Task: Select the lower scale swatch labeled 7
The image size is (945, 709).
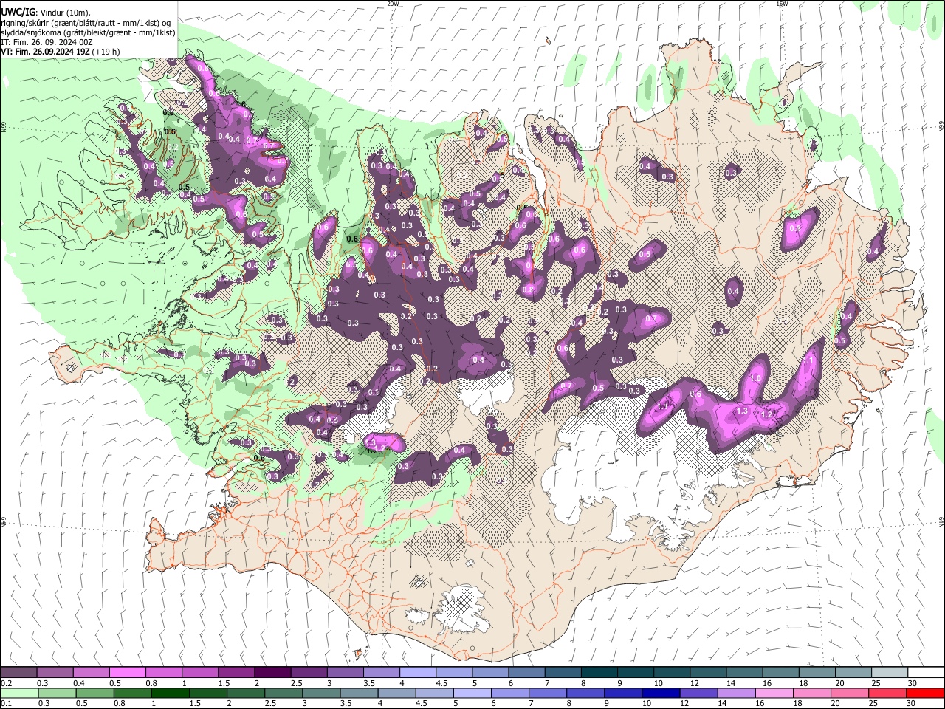Action: coord(547,693)
